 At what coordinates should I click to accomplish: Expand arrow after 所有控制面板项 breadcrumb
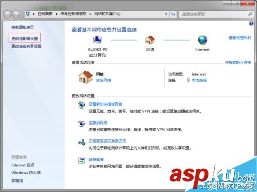(x=90, y=14)
